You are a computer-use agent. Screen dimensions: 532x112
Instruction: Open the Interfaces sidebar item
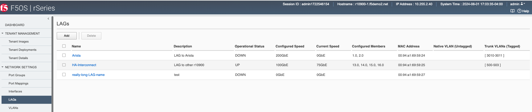[15, 91]
